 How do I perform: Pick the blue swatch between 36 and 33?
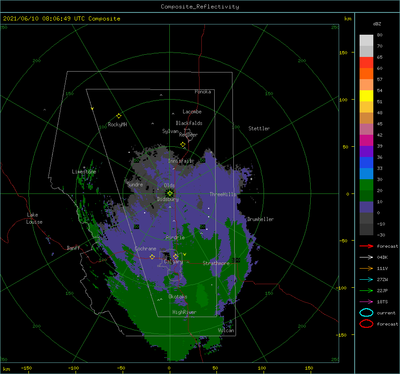[x=366, y=163]
